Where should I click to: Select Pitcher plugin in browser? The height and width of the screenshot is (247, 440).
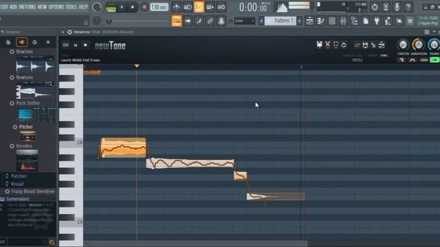click(25, 127)
